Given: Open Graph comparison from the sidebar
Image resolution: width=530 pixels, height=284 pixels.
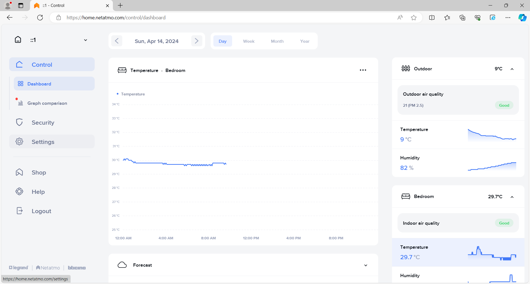Looking at the screenshot, I should 47,103.
